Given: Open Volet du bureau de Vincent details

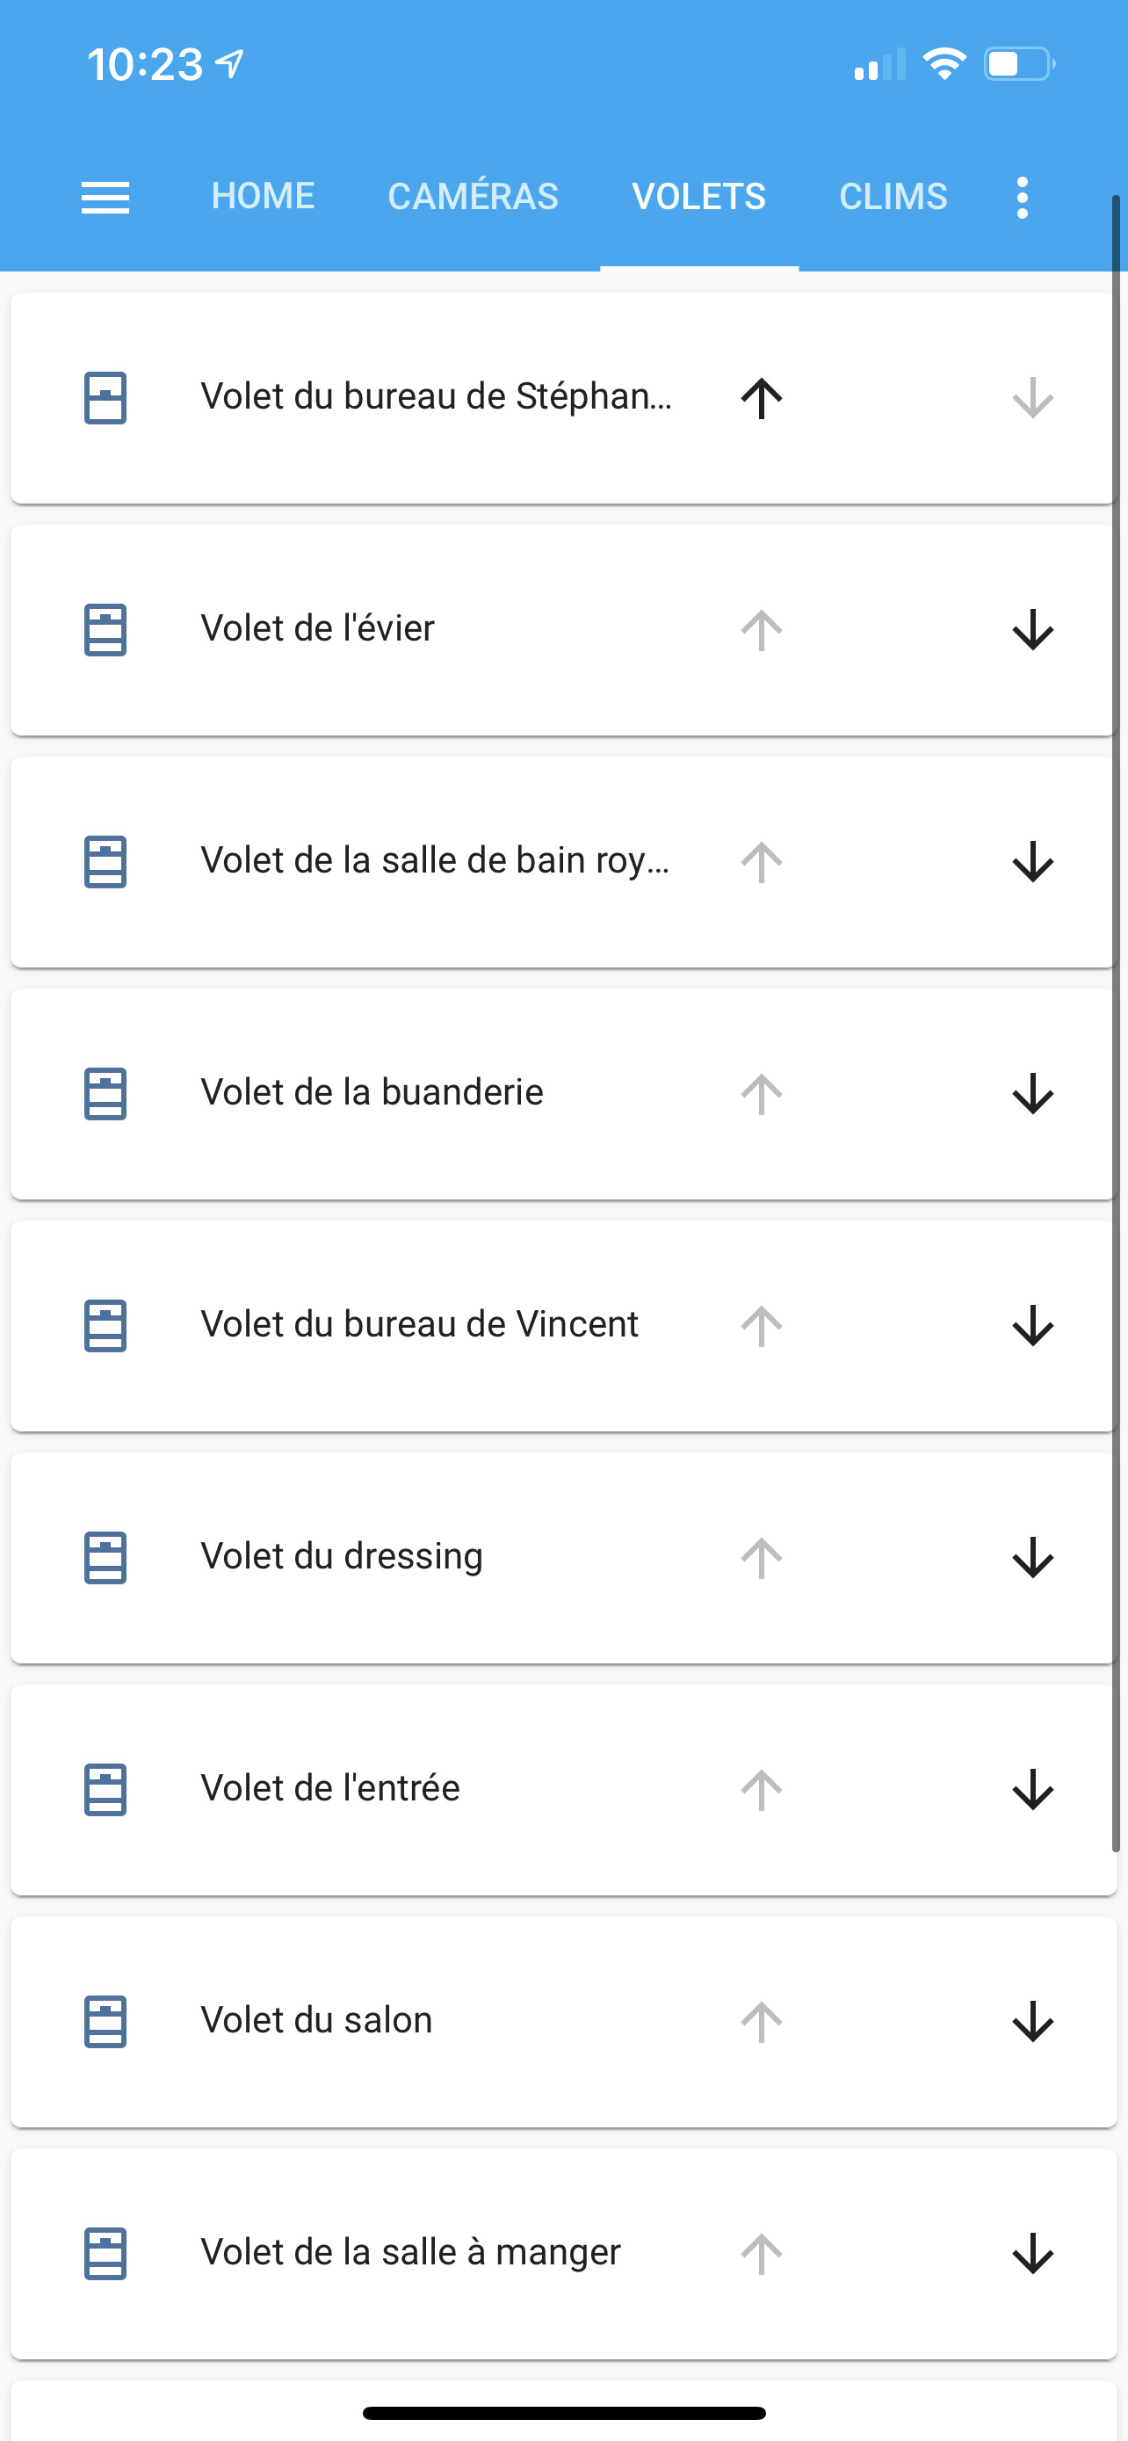Looking at the screenshot, I should [x=419, y=1325].
